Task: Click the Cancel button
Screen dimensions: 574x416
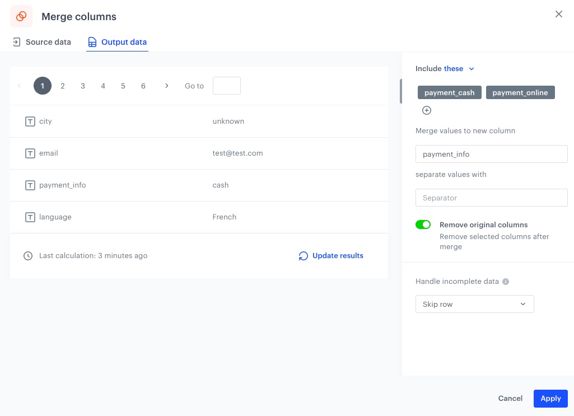Action: (510, 399)
